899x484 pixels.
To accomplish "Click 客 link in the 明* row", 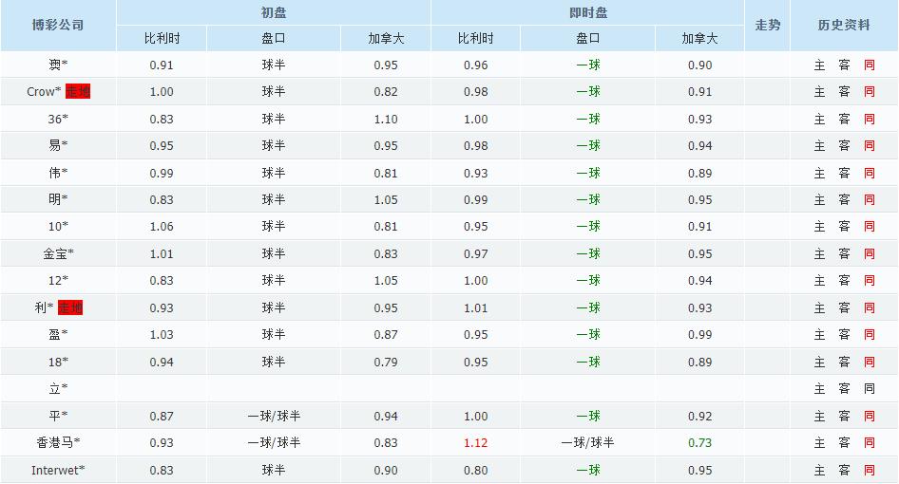I will pyautogui.click(x=845, y=200).
